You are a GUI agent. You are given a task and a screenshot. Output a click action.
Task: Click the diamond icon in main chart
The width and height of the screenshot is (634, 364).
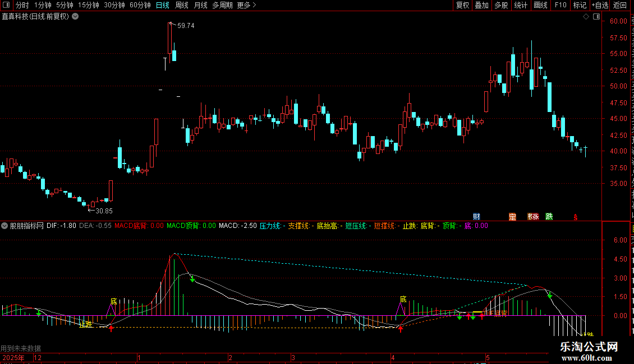click(586, 17)
